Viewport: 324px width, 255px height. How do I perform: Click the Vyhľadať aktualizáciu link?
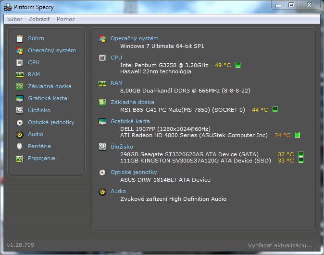279,245
